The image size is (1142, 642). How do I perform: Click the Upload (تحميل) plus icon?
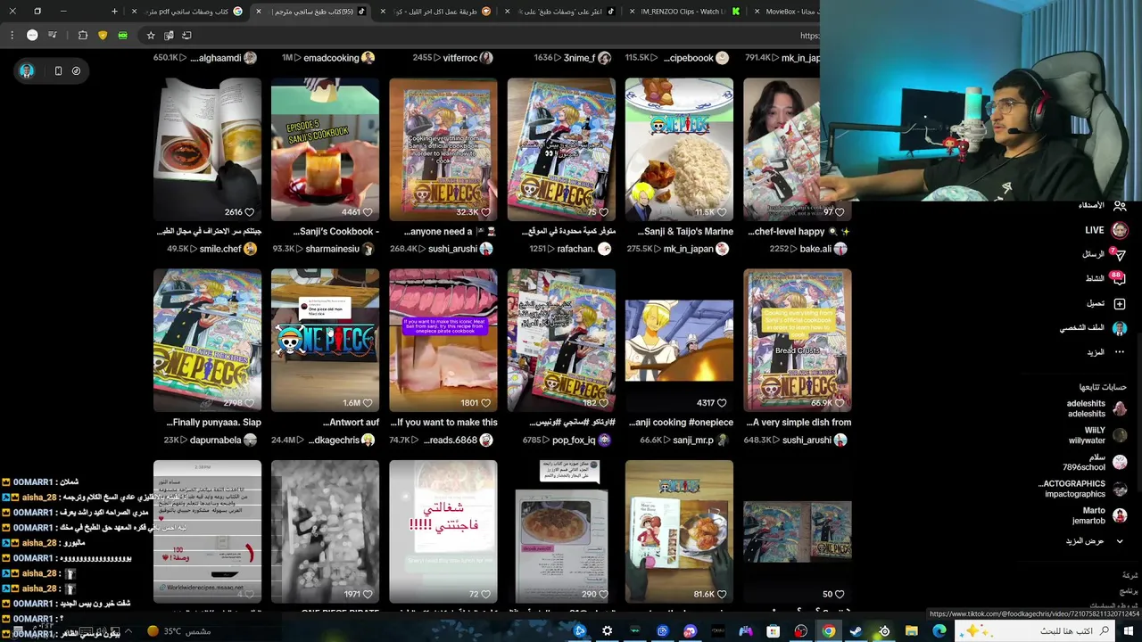pos(1120,303)
